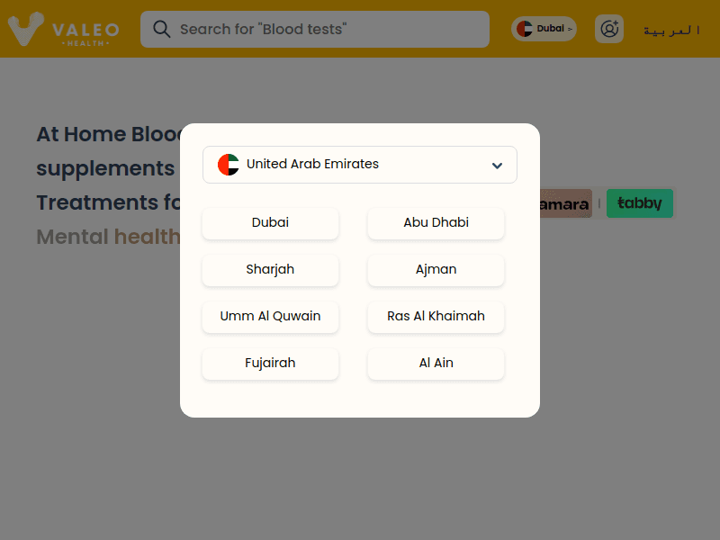Screen dimensions: 720x540
Task: Select Abu Dhabi as your city
Action: click(436, 223)
